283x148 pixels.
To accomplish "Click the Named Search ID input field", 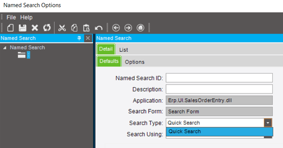I will coord(219,78).
